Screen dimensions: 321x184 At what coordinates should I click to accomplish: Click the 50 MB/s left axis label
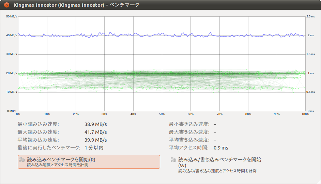pos(11,16)
